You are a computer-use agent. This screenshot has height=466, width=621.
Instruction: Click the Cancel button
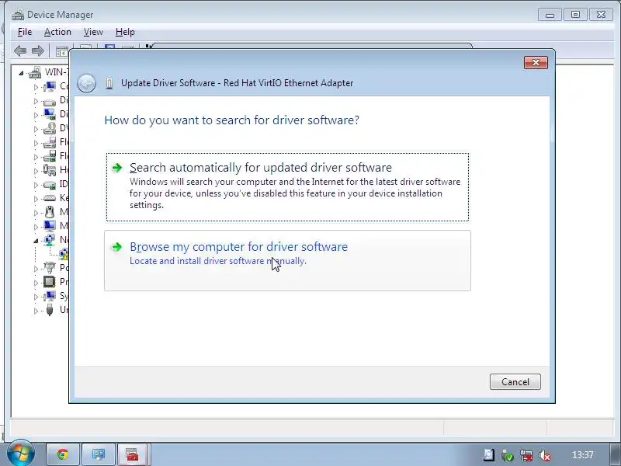click(x=515, y=381)
